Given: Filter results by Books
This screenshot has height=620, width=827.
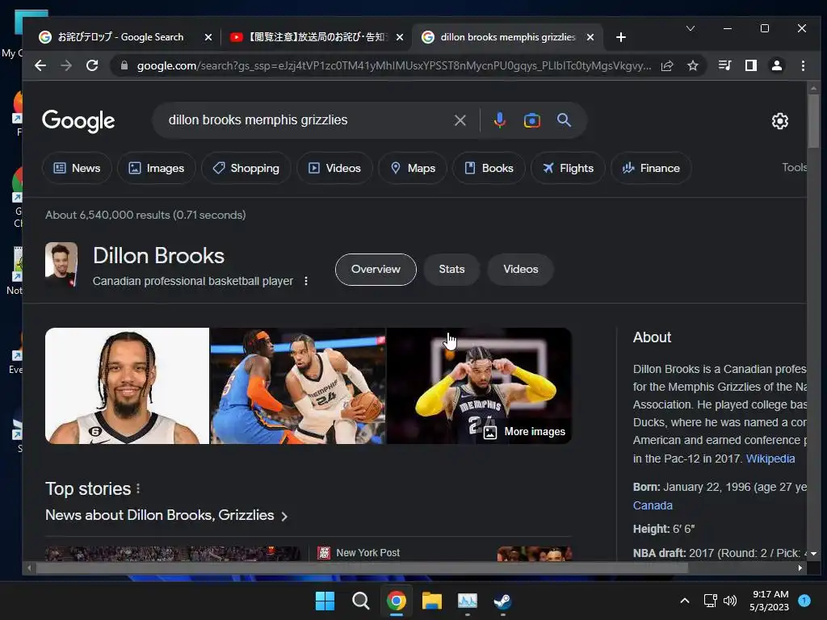Looking at the screenshot, I should (x=489, y=168).
